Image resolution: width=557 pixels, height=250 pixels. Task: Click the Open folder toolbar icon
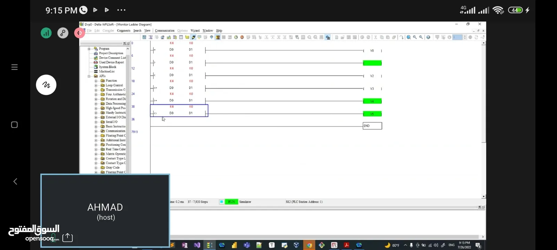(342, 37)
